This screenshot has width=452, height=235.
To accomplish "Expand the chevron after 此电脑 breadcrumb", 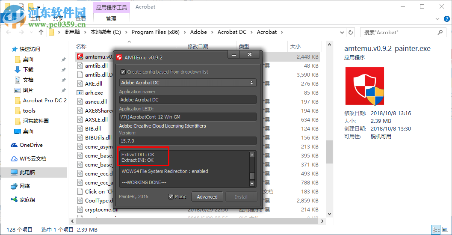I will pyautogui.click(x=86, y=32).
